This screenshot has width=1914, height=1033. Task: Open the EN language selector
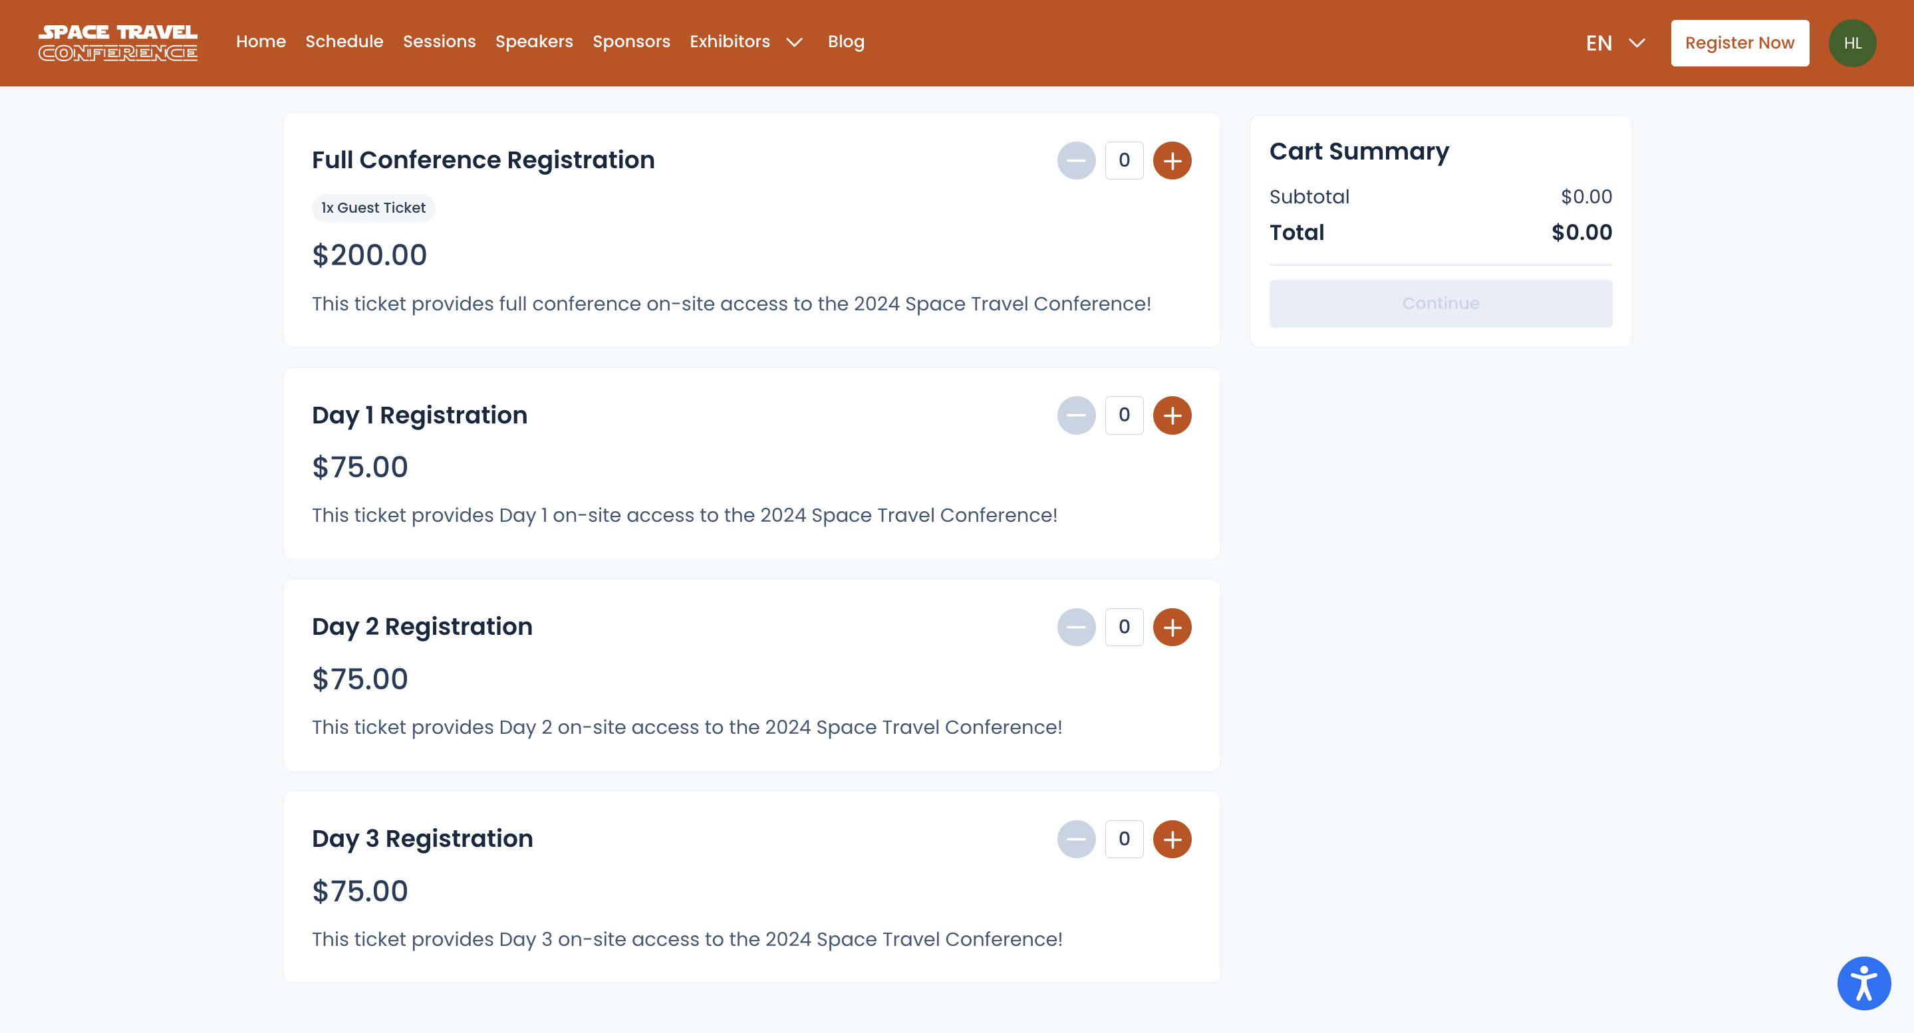pyautogui.click(x=1615, y=43)
